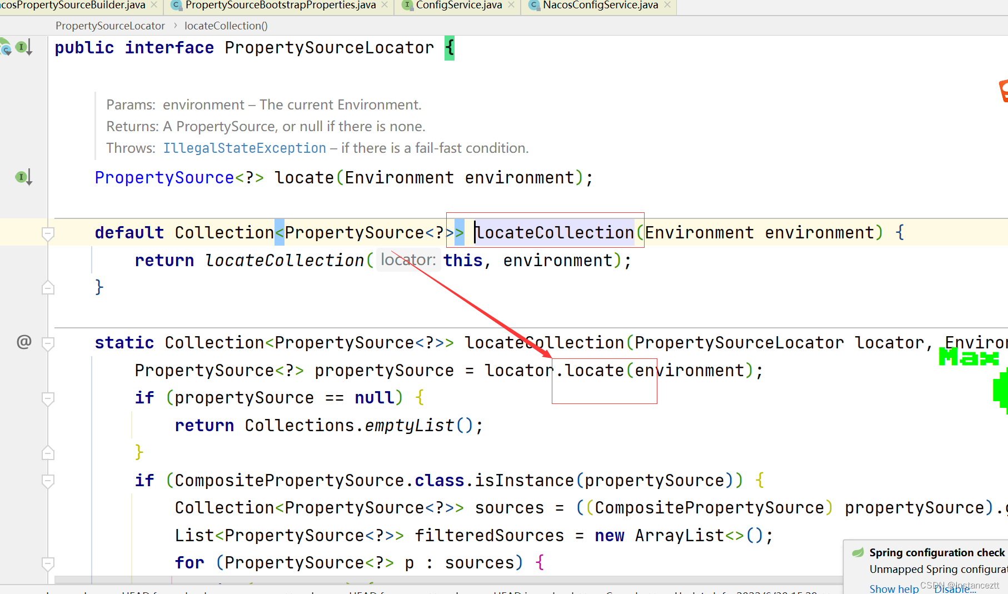This screenshot has height=594, width=1008.
Task: Click the Javadoc Params environment line
Action: pyautogui.click(x=264, y=105)
